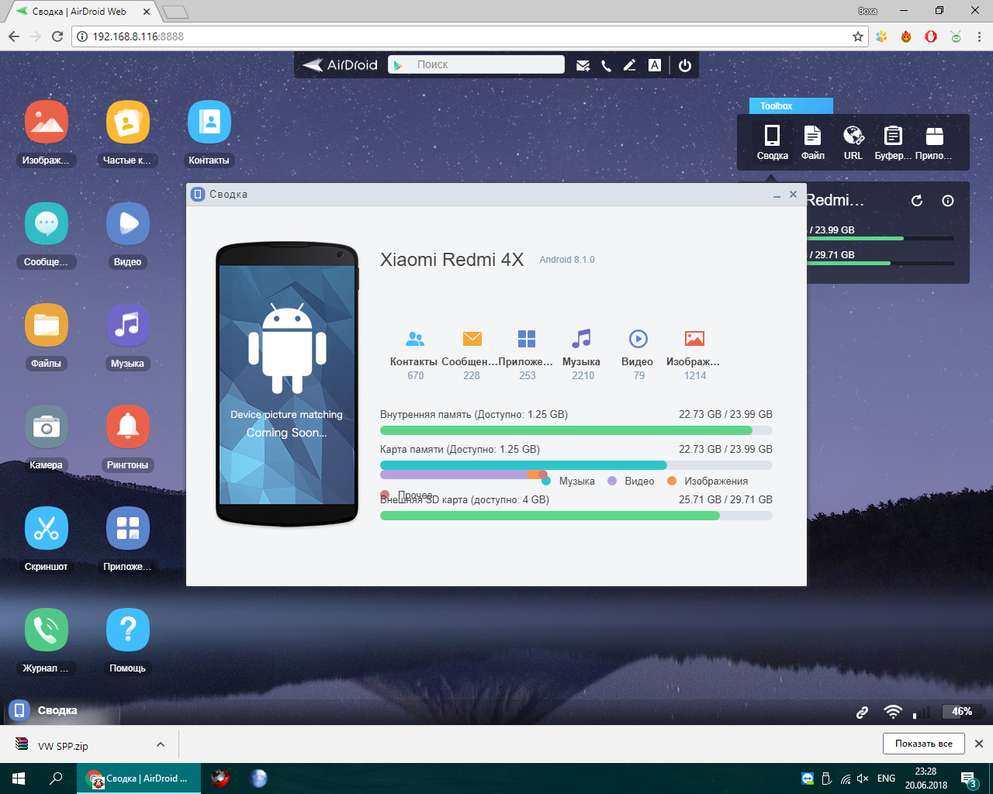Open the Изображ... (Images) desktop icon
Viewport: 993px width, 794px height.
46,123
